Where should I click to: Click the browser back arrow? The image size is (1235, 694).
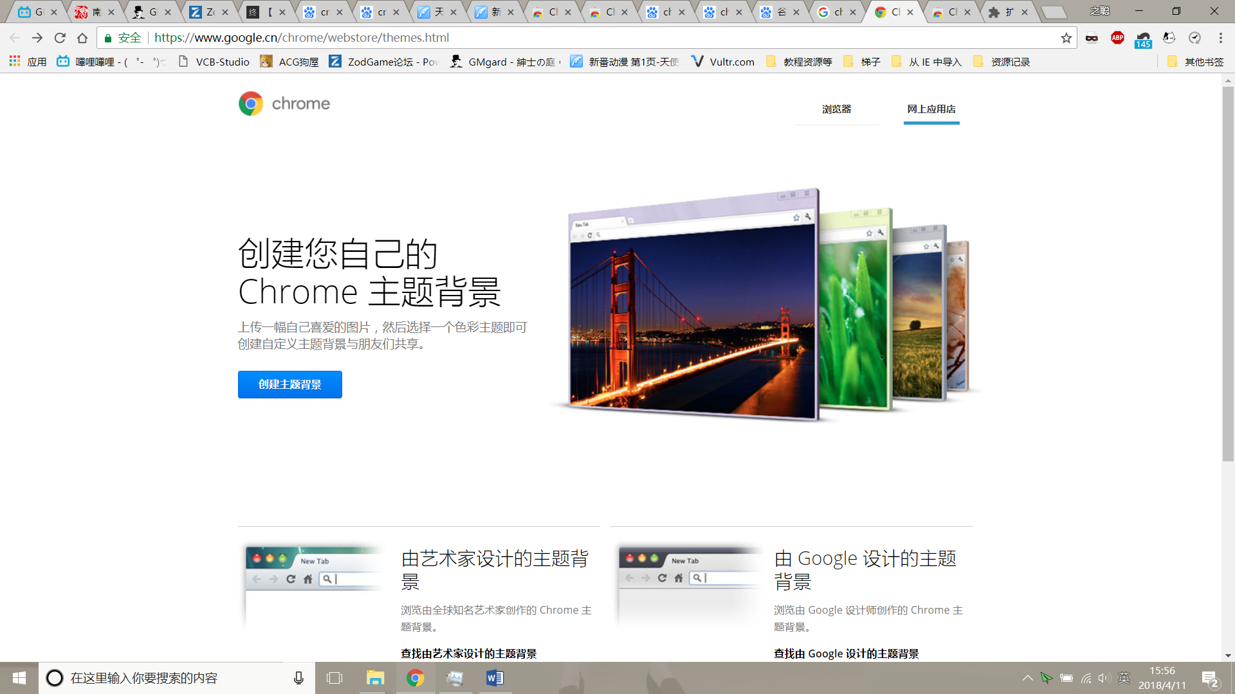(15, 38)
